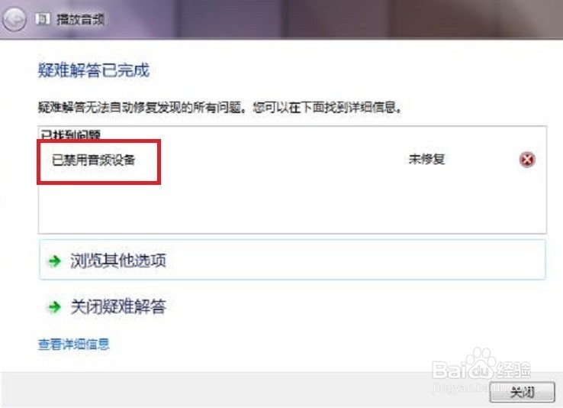Click the back arrow button
The width and height of the screenshot is (563, 408).
click(x=14, y=19)
